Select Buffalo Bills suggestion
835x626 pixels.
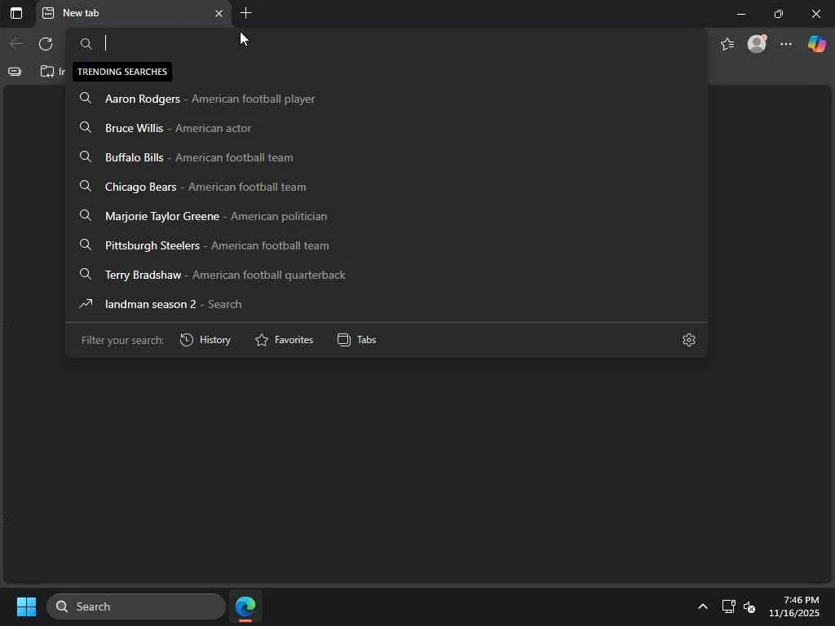pos(386,157)
